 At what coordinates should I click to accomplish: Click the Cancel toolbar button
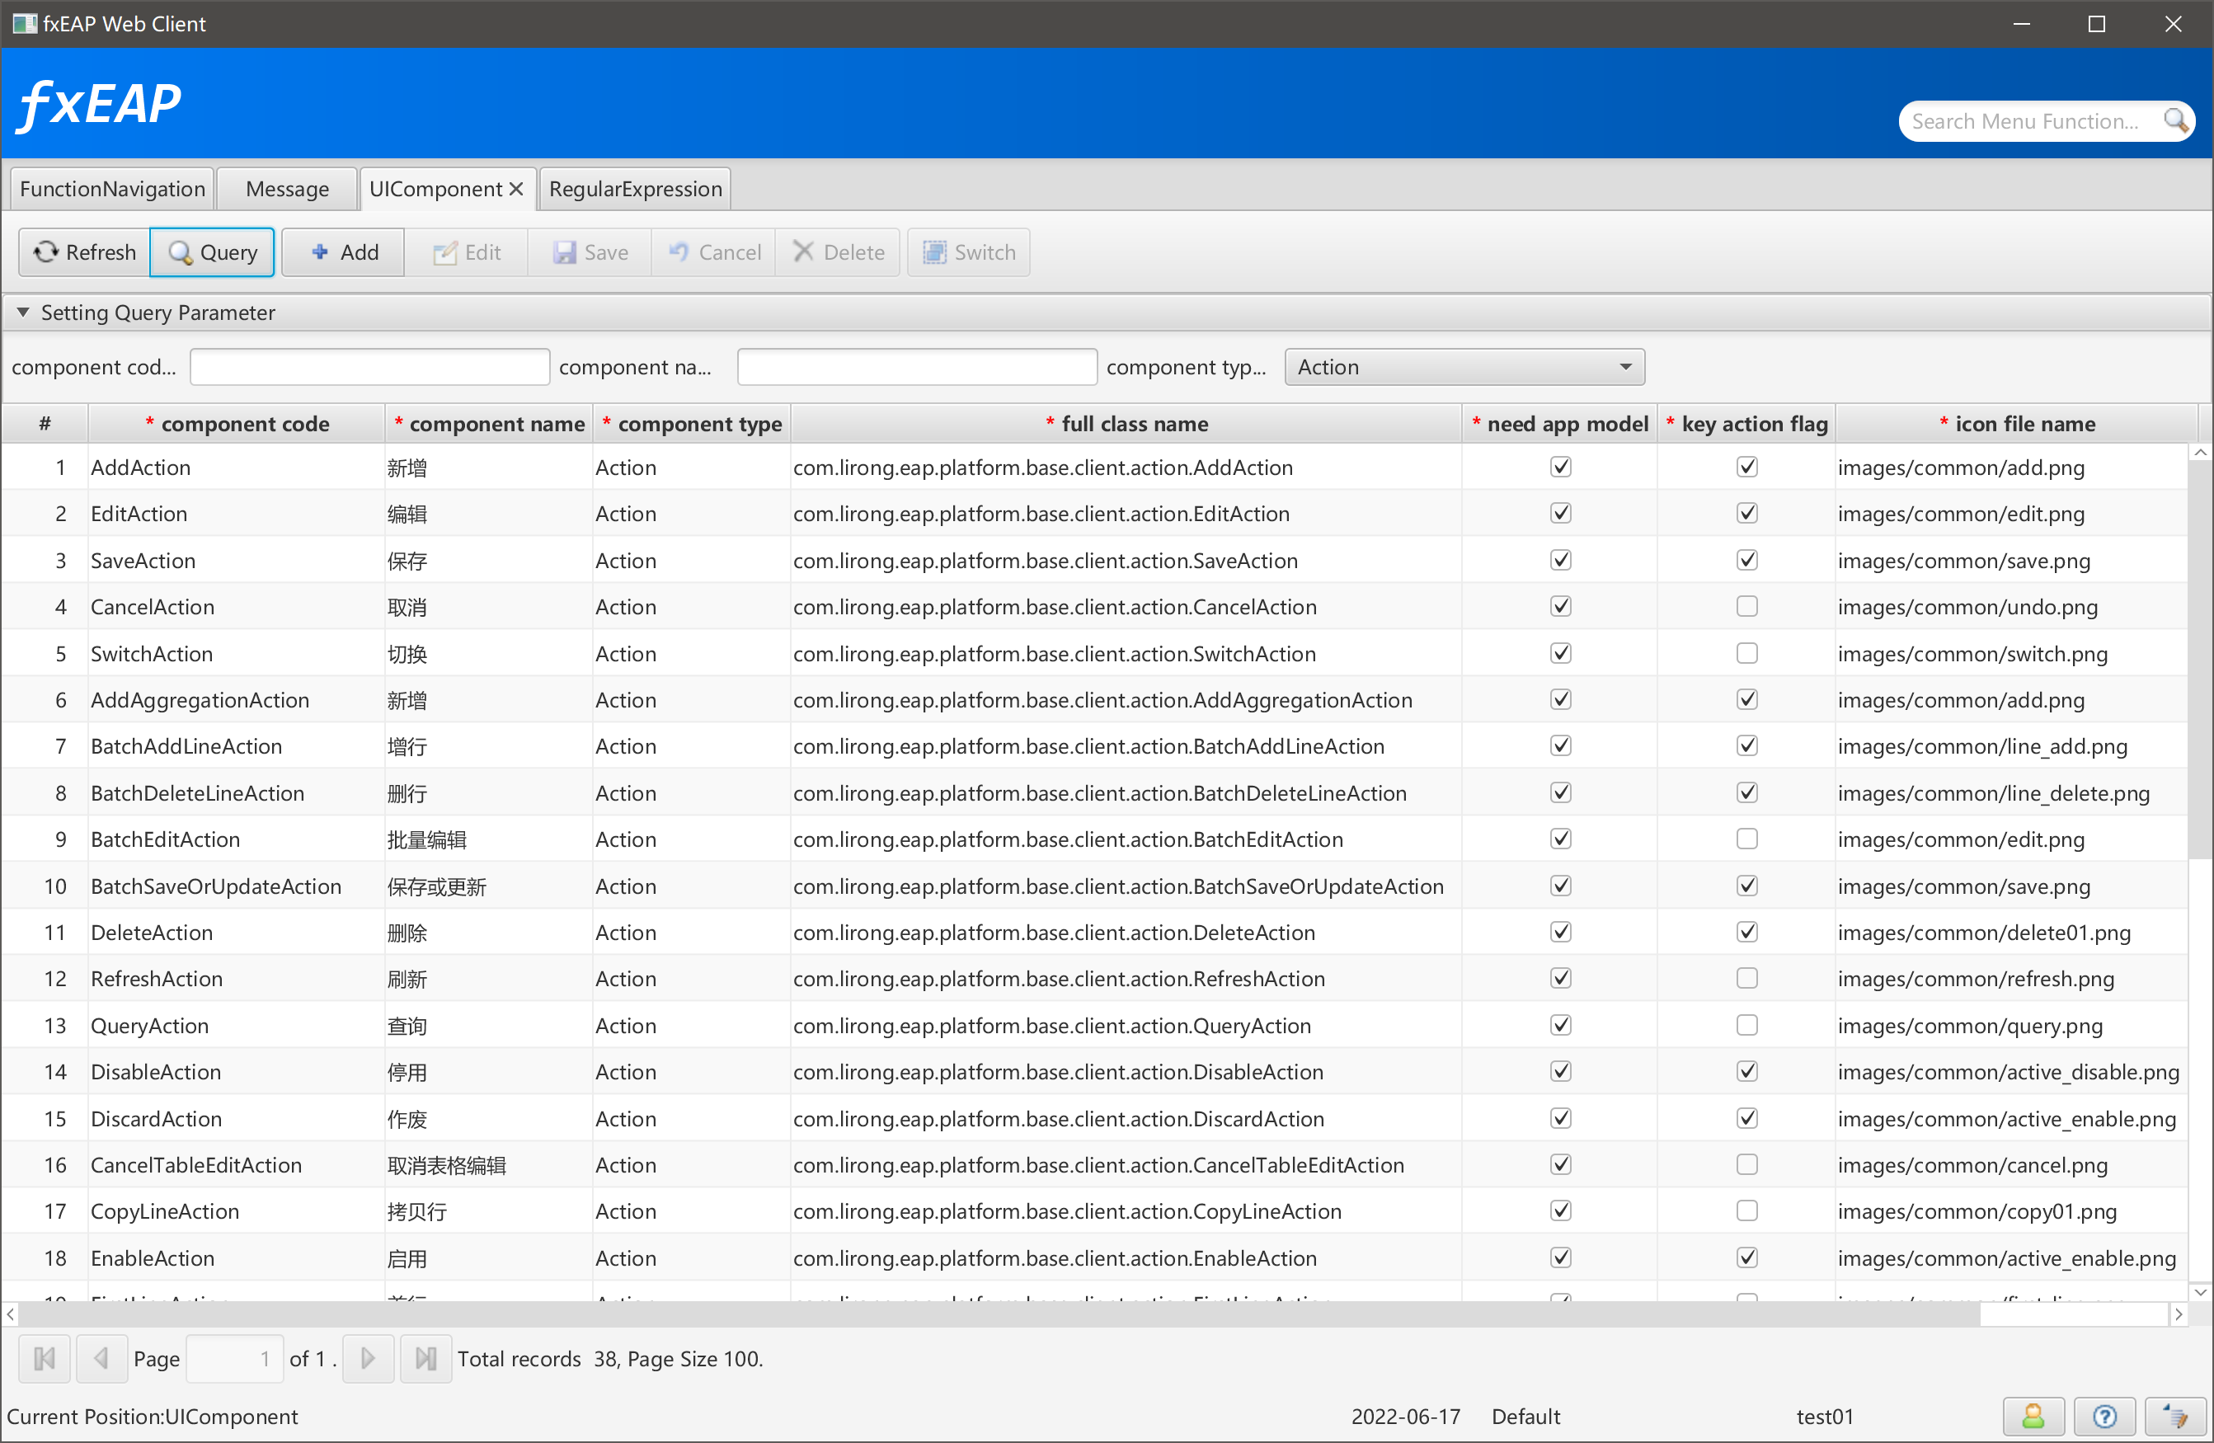[x=713, y=252]
